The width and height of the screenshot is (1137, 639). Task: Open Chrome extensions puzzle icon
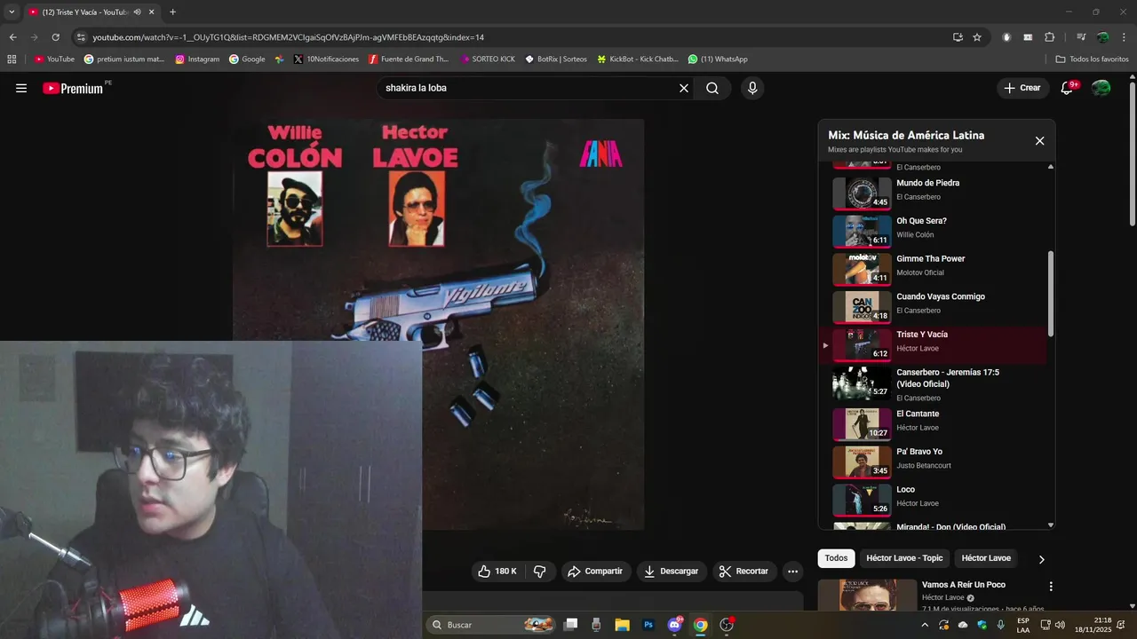click(x=1049, y=37)
